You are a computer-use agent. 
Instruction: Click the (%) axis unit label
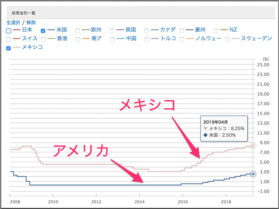pos(266,59)
